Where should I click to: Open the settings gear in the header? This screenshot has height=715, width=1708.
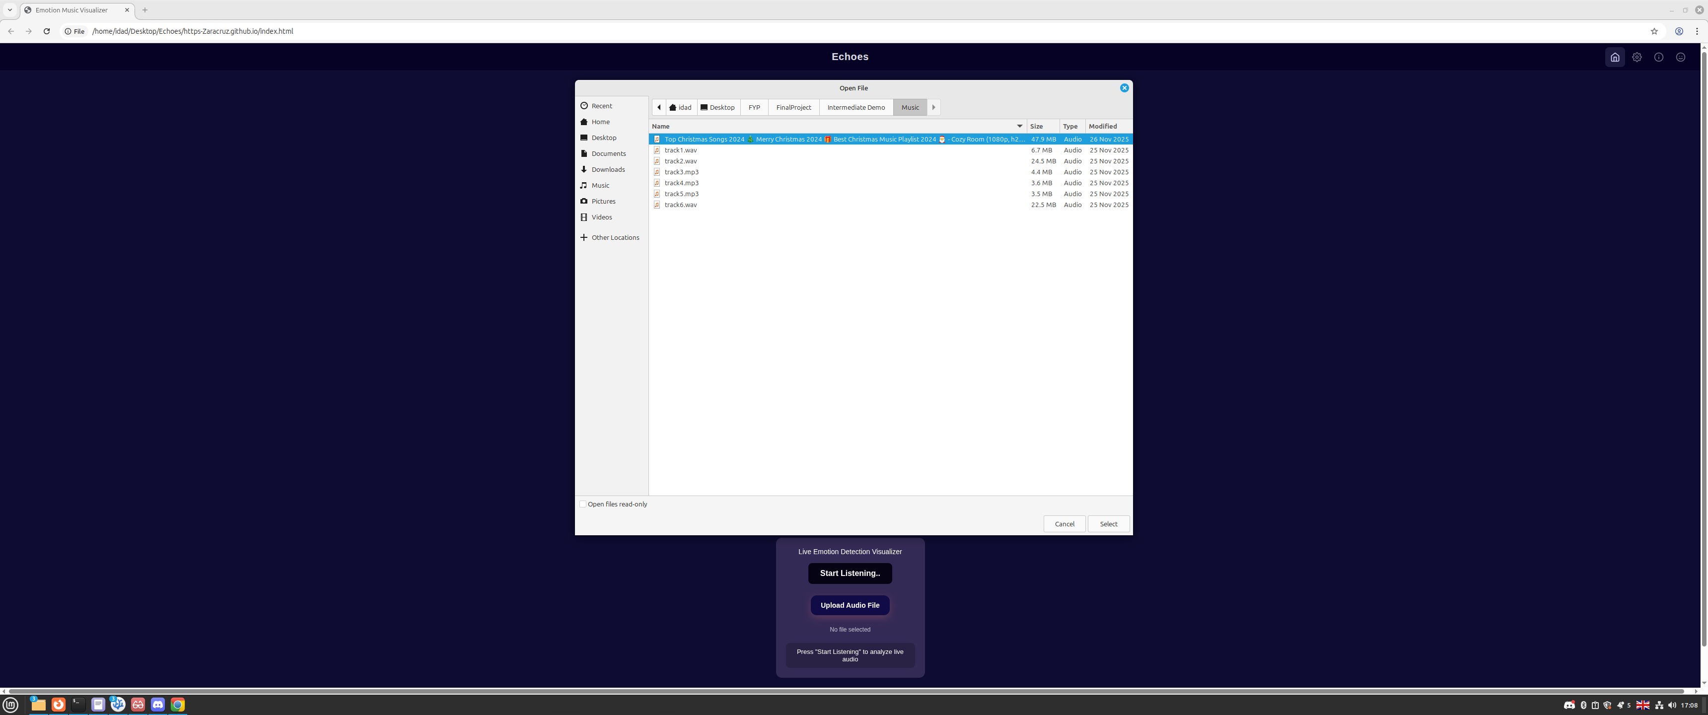coord(1637,57)
